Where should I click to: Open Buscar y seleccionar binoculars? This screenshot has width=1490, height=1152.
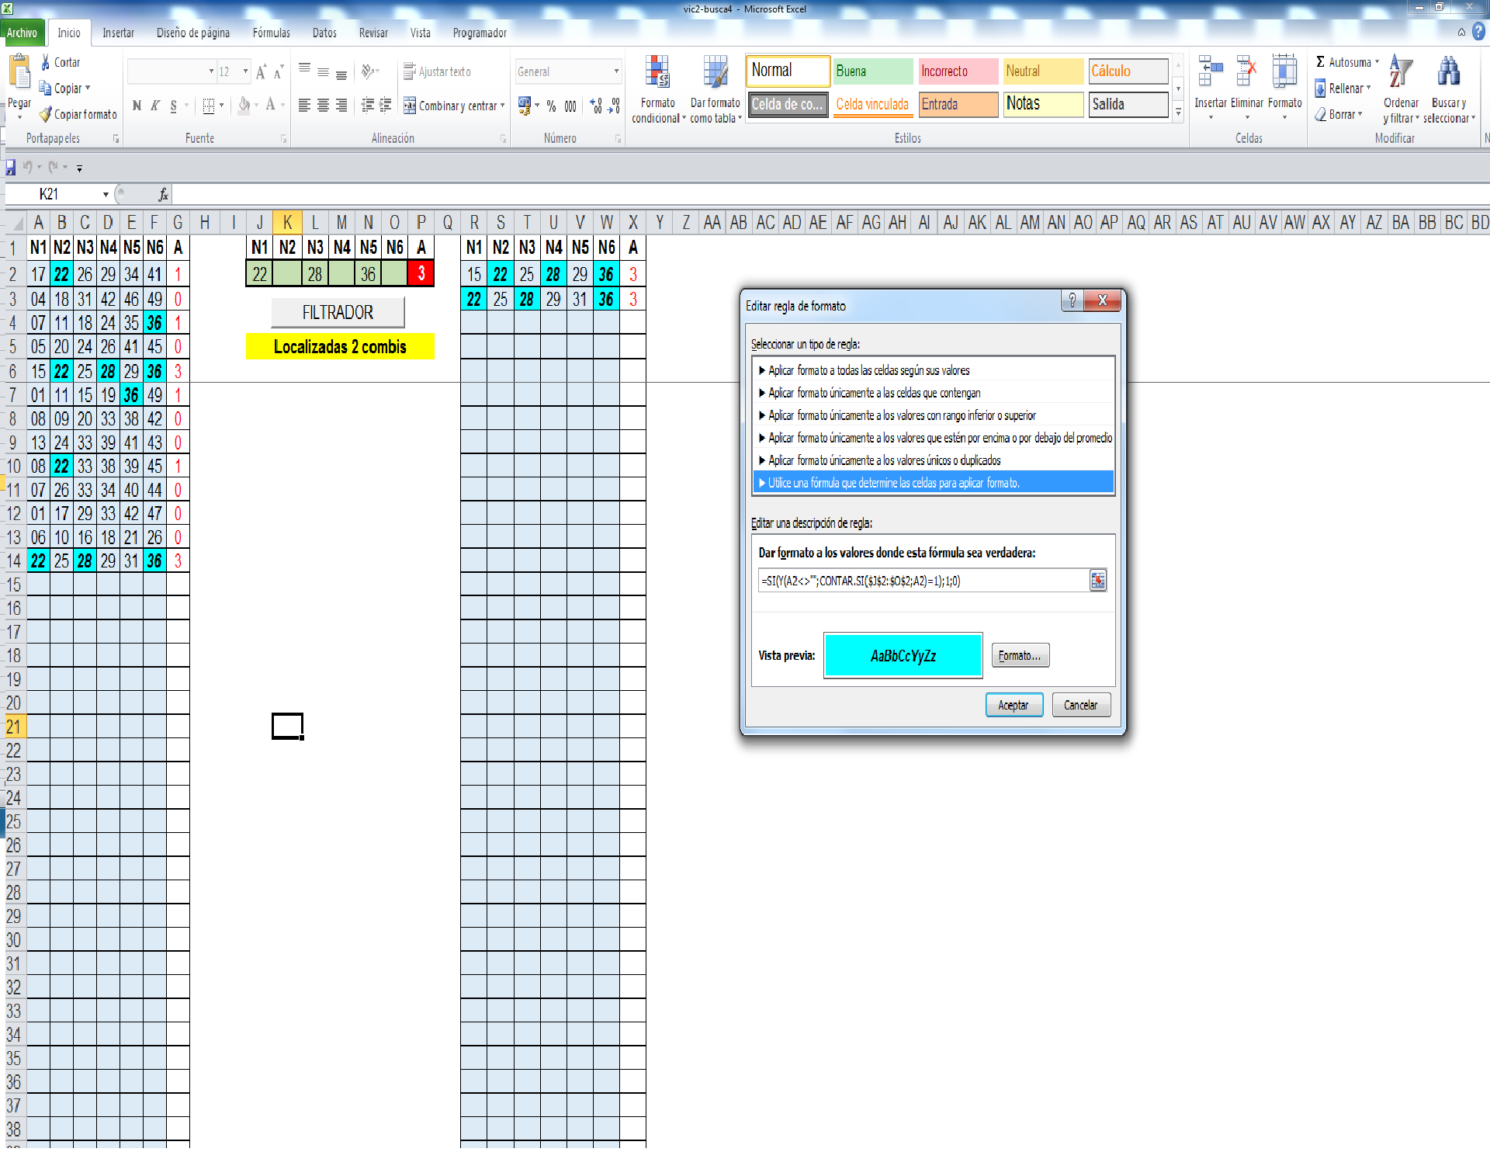(1448, 88)
